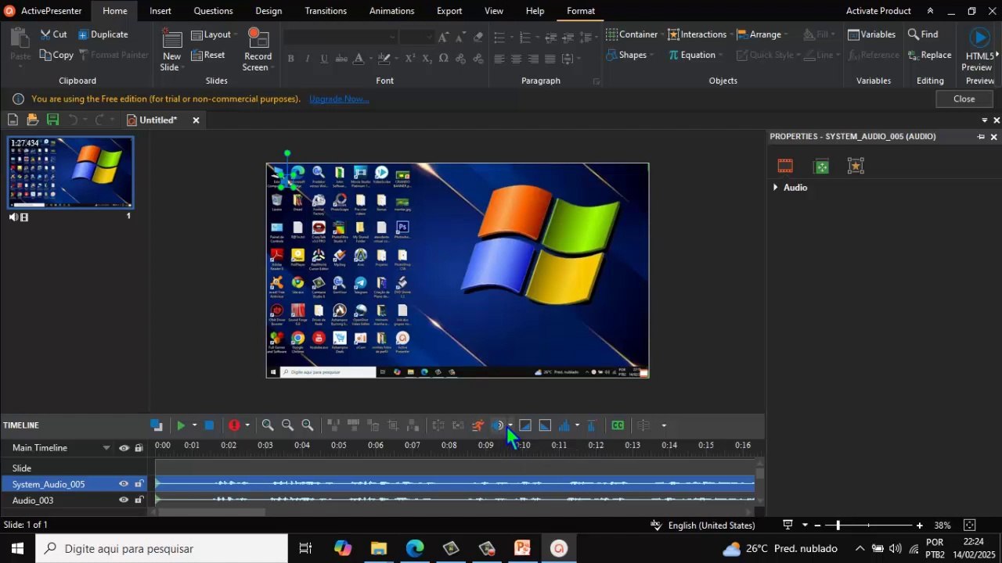Play the timeline with green arrow
The image size is (1002, 563).
[181, 425]
